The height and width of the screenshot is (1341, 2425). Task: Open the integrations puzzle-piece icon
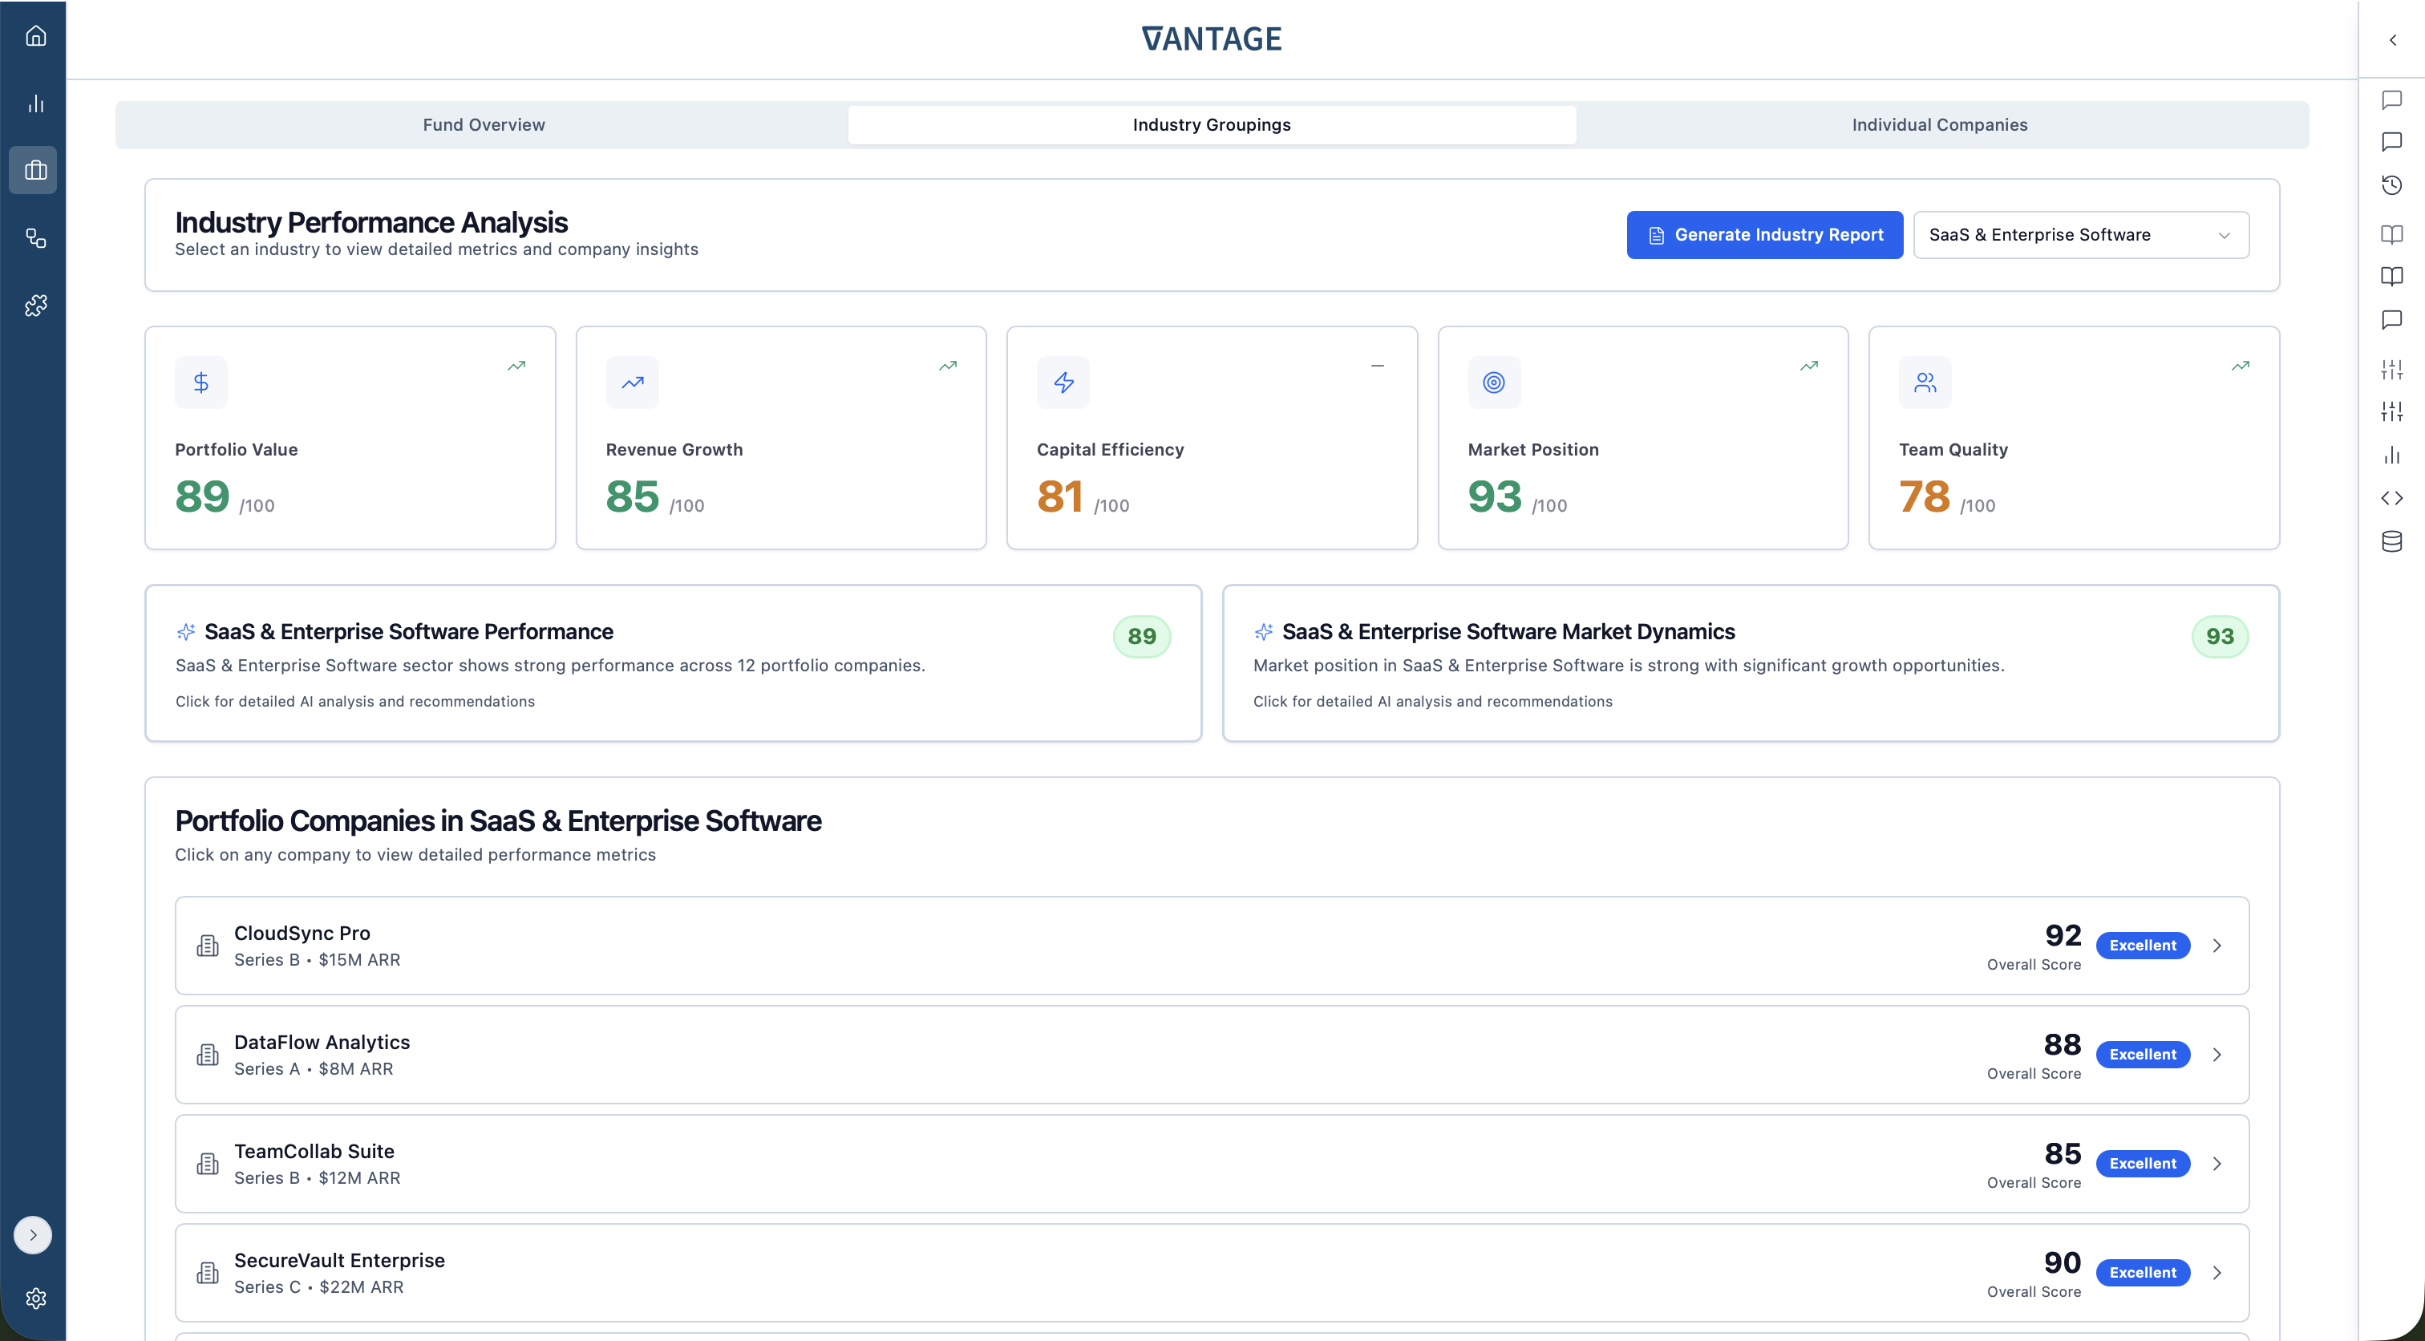(34, 304)
